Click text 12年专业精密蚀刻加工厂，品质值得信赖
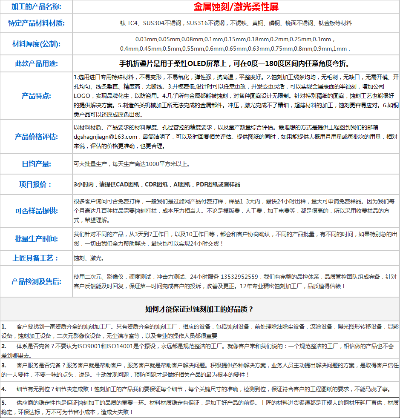Image resolution: width=400 pixels, height=418 pixels. (291, 286)
